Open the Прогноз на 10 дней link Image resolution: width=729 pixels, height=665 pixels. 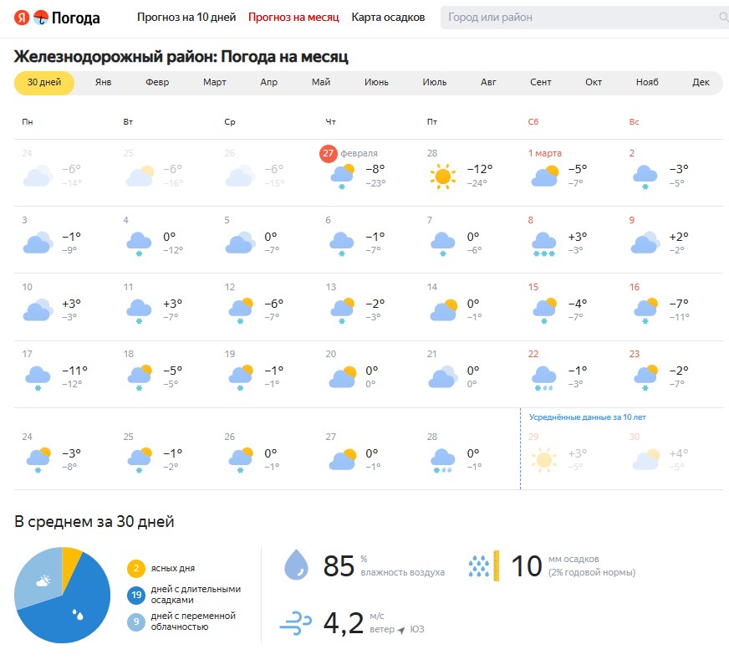click(186, 18)
